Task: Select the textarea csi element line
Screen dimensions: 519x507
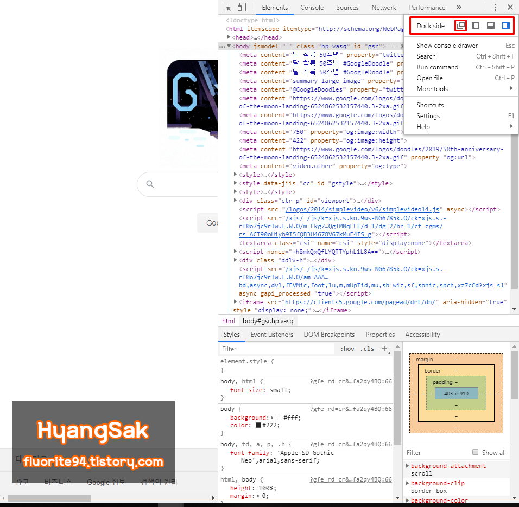Action: 355,243
